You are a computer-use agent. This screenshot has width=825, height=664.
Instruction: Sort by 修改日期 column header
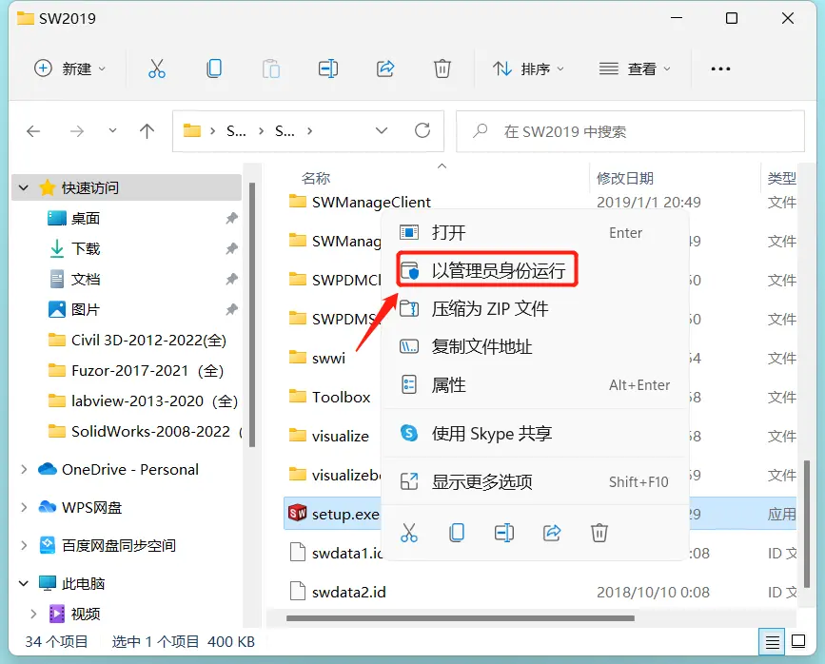coord(625,178)
